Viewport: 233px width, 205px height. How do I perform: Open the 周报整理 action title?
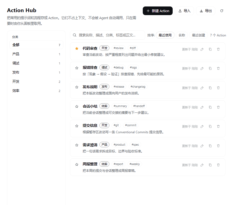(90, 164)
